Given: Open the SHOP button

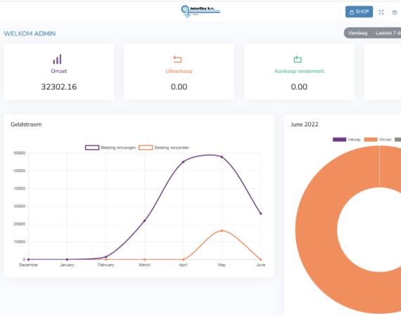Looking at the screenshot, I should coord(359,12).
